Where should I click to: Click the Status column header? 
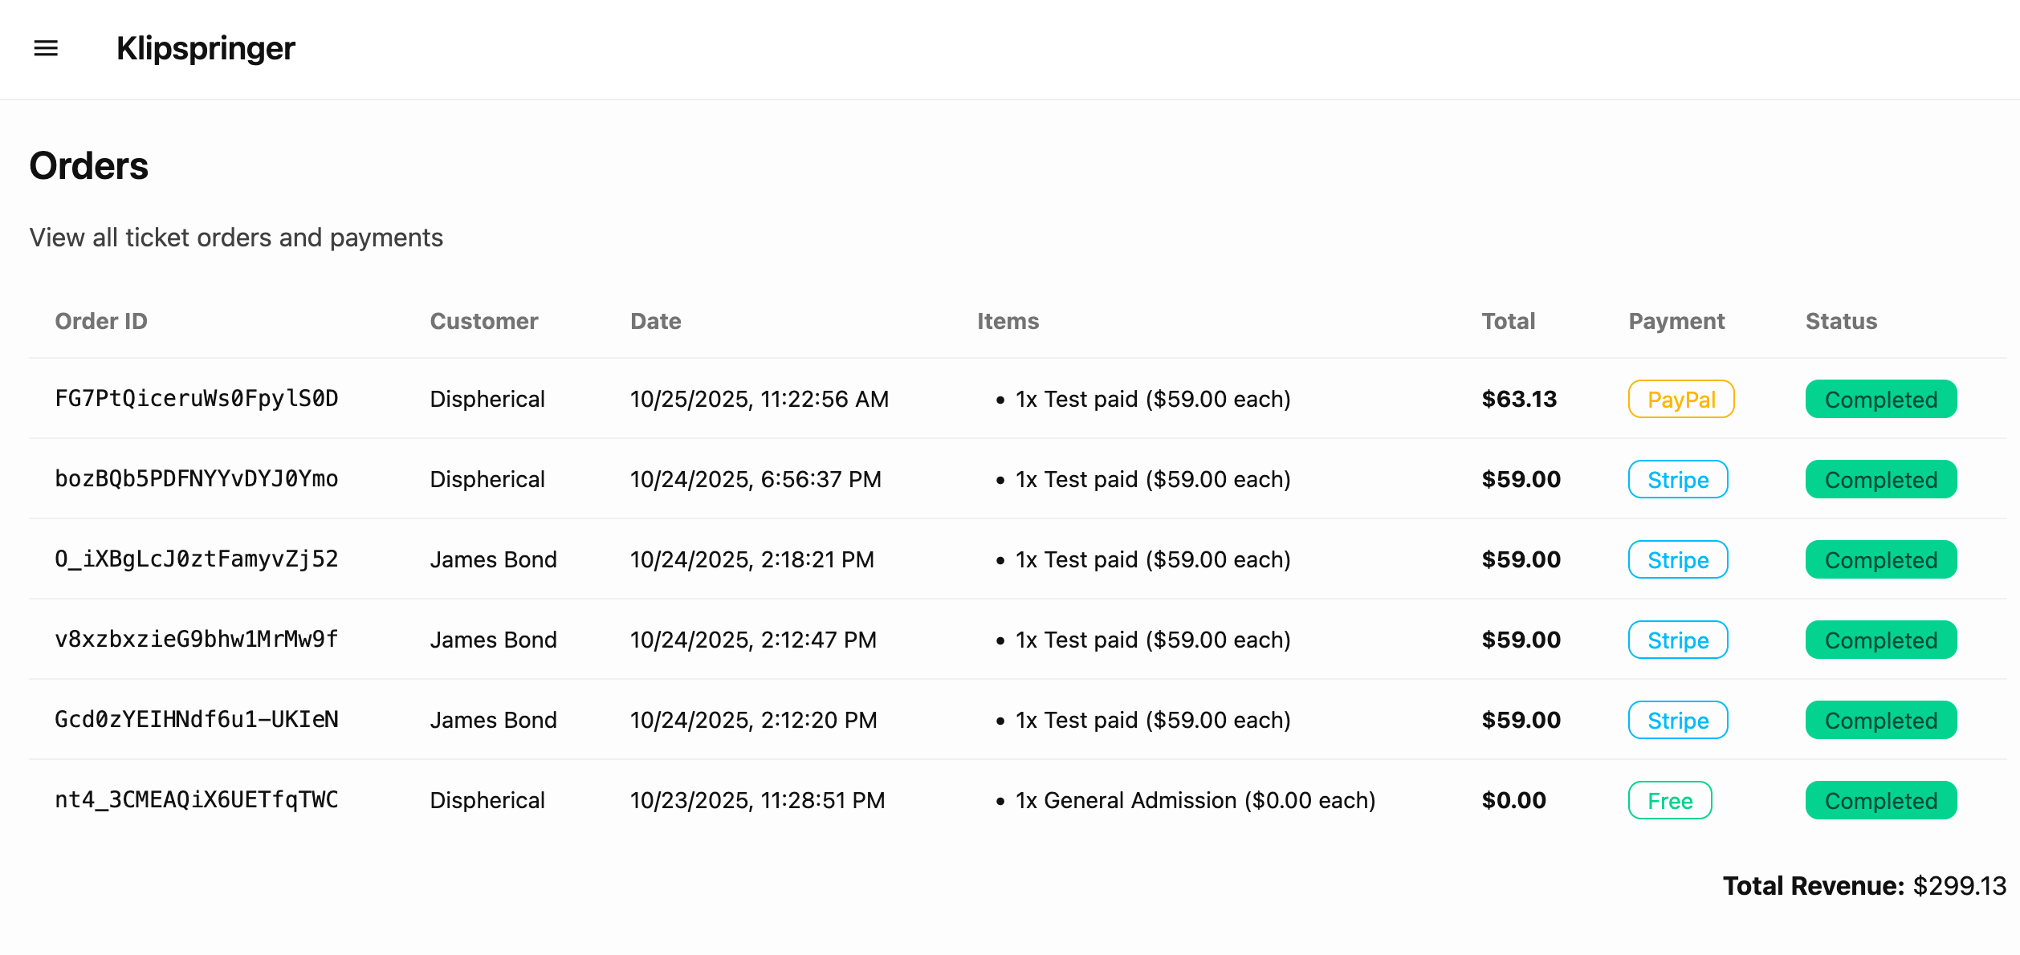pos(1840,322)
